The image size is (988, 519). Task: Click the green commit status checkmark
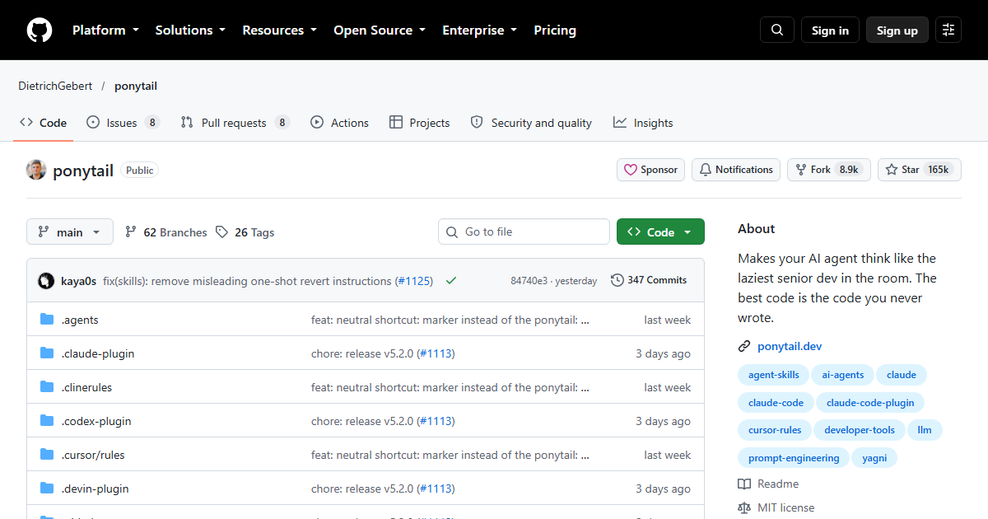pos(451,281)
